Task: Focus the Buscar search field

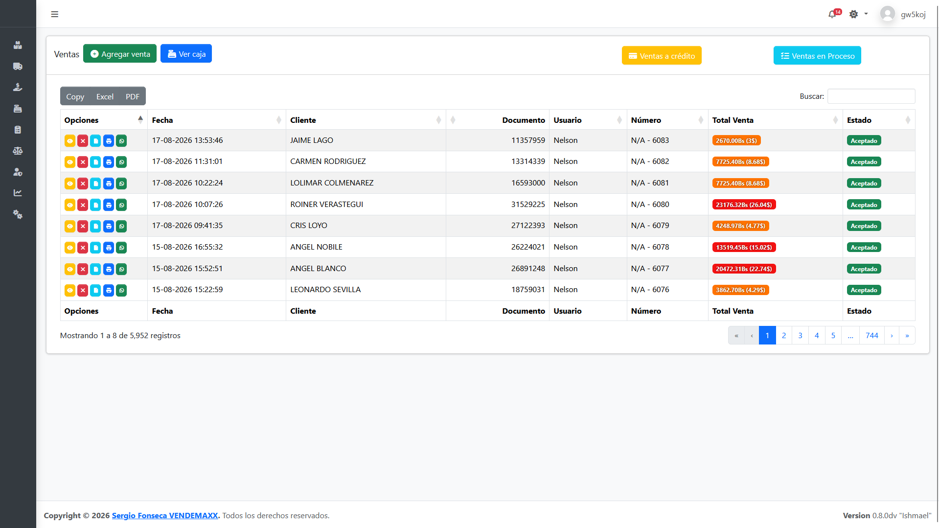Action: click(871, 96)
